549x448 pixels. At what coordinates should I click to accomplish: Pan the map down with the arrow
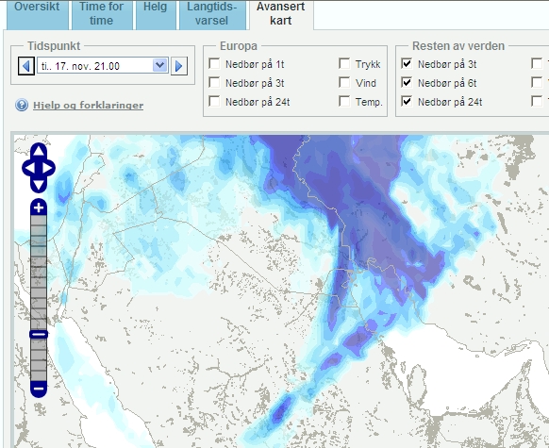click(39, 185)
